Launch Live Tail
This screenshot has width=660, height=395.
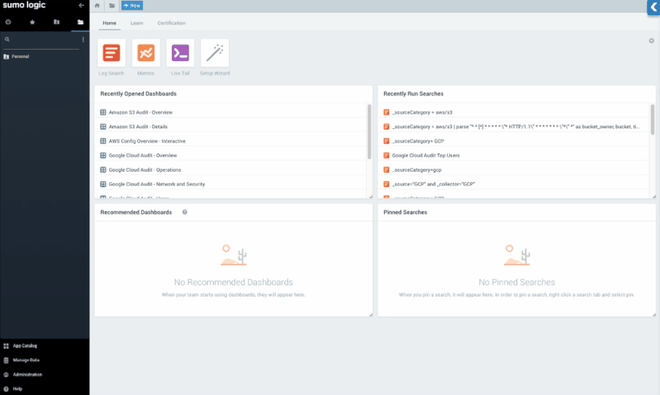[180, 53]
